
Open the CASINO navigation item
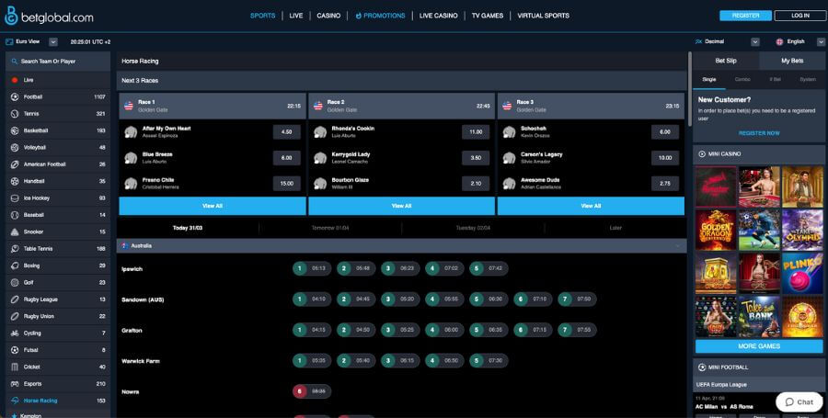coord(328,16)
